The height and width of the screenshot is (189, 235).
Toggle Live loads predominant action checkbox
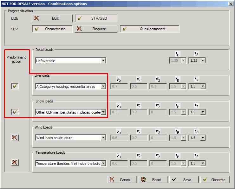[x=15, y=86]
